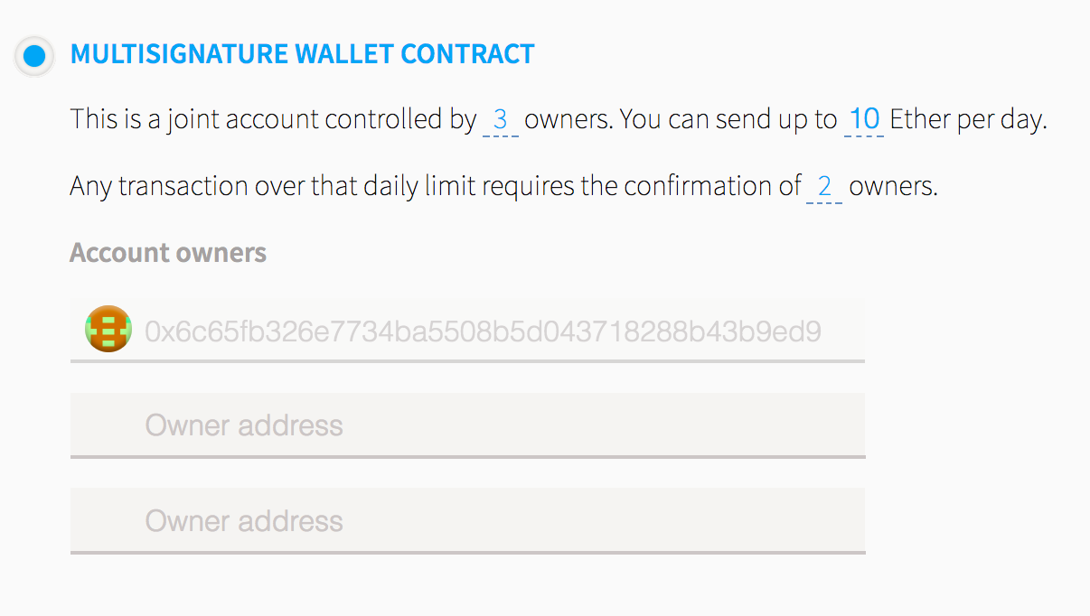Open the number of owners selector showing 3
The height and width of the screenshot is (616, 1090).
click(500, 120)
